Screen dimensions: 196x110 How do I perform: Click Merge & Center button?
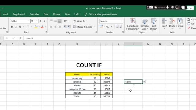83,27
